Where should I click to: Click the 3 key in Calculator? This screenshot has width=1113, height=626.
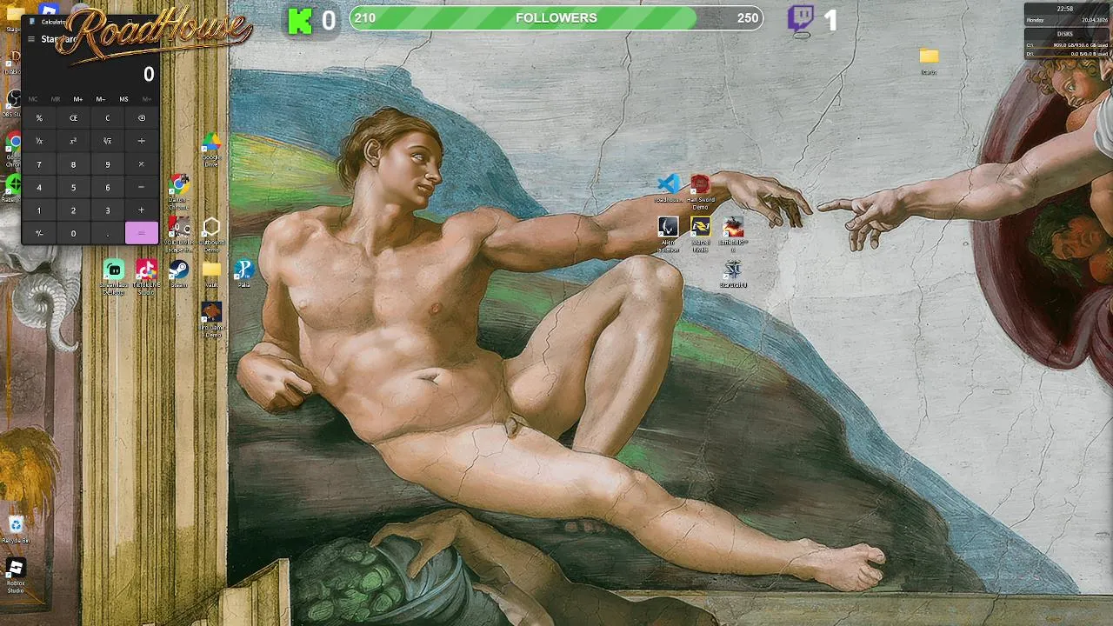pos(108,210)
